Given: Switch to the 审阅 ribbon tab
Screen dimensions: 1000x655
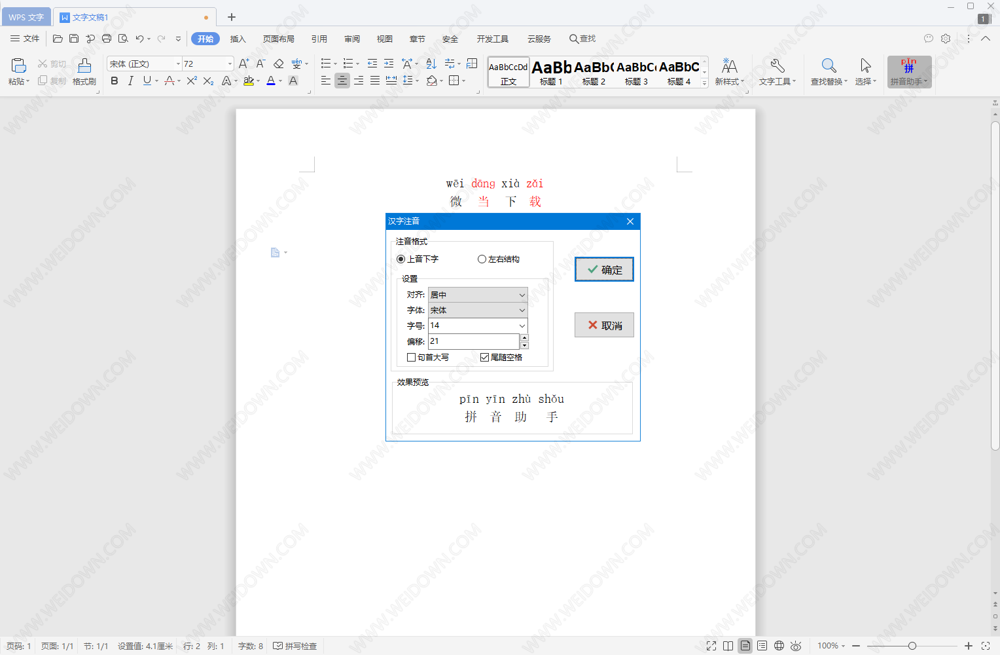Looking at the screenshot, I should (352, 39).
